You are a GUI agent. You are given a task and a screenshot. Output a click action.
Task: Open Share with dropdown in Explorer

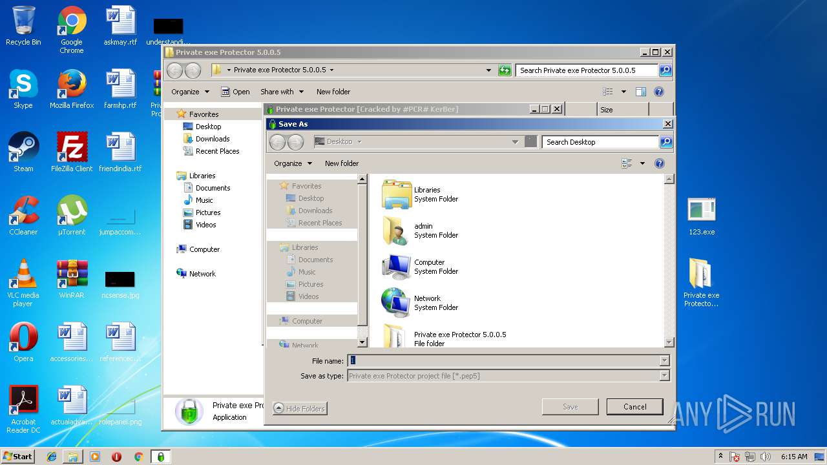281,92
